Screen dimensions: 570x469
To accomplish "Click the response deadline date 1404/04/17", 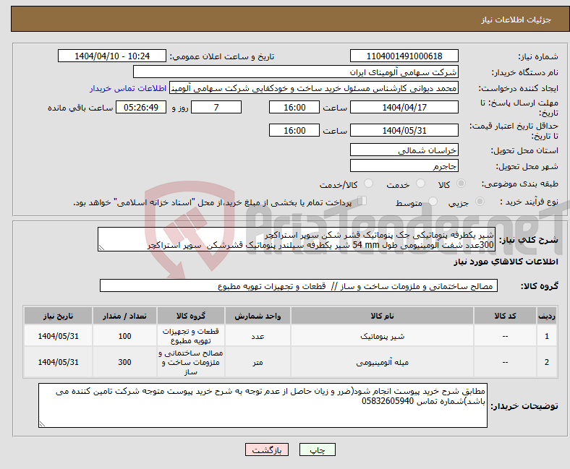I will (x=404, y=107).
